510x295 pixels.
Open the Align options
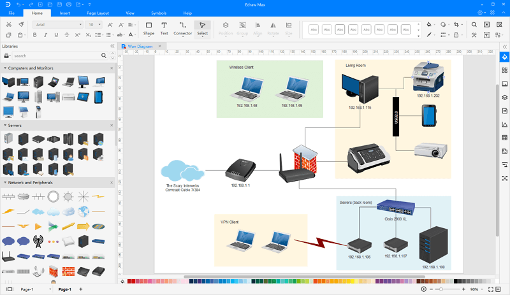[x=258, y=29]
